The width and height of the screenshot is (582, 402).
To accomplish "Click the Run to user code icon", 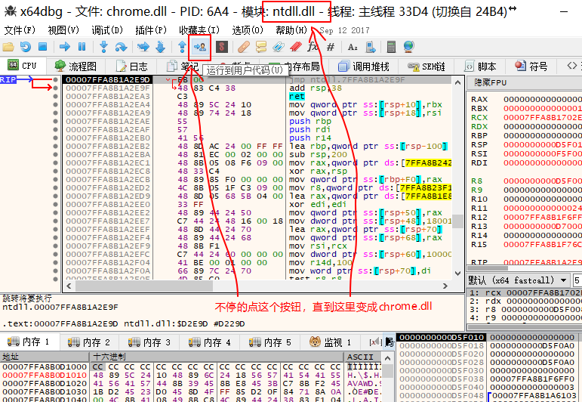I will [200, 47].
